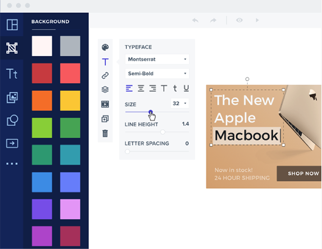322x249 pixels.
Task: Pick the sea green background swatch
Action: [x=42, y=155]
